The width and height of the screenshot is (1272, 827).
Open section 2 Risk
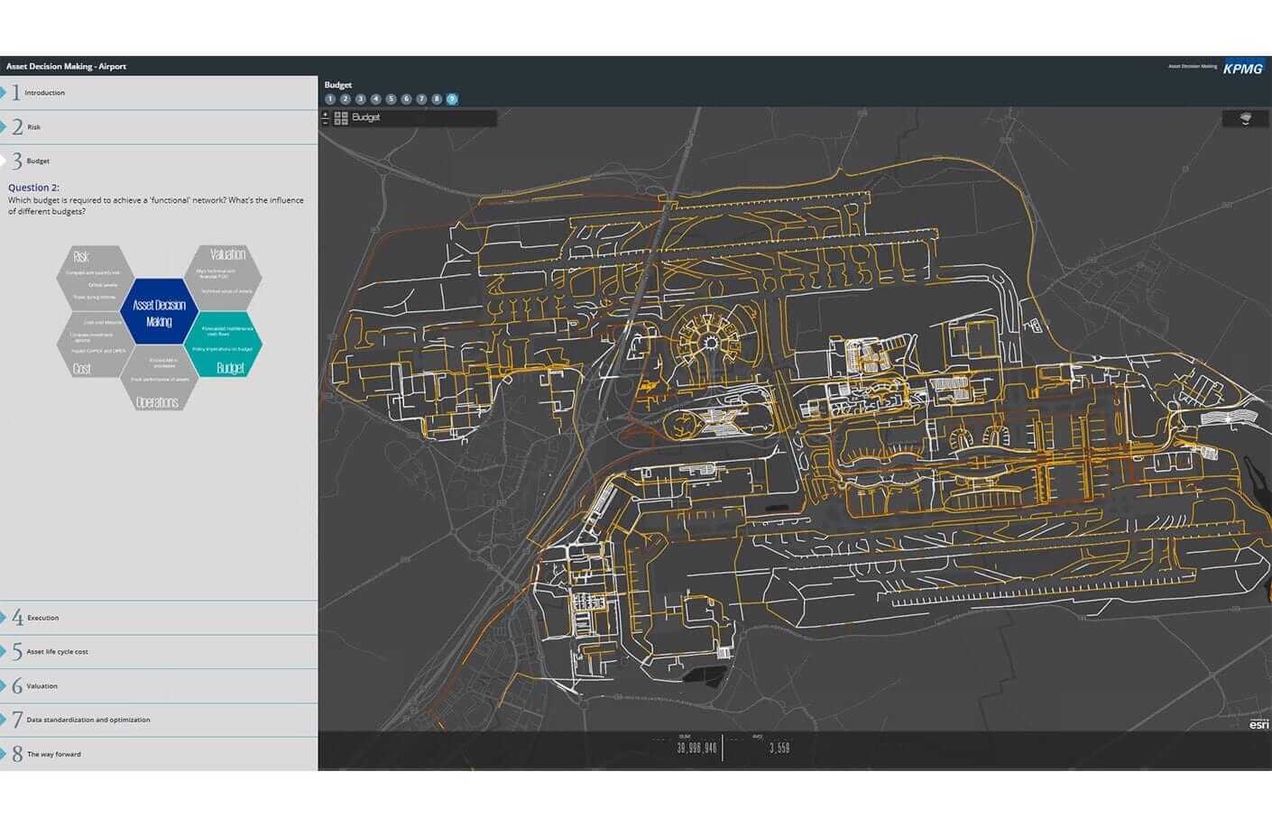pos(159,126)
